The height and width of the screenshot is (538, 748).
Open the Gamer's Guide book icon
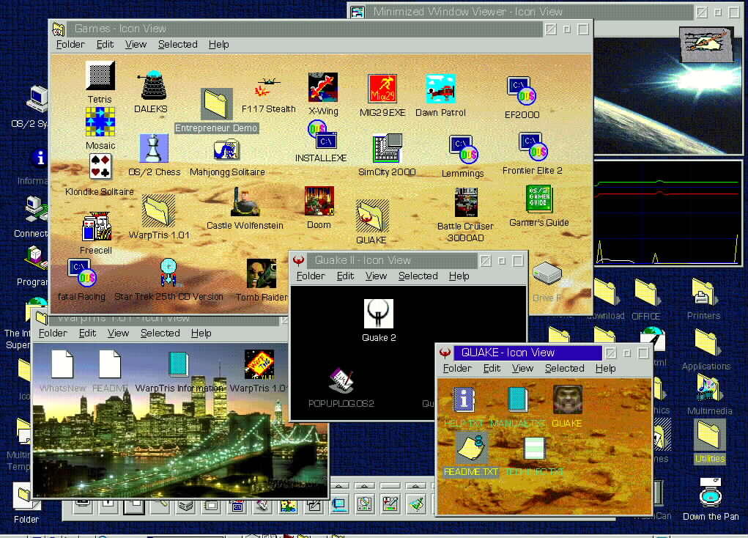pyautogui.click(x=539, y=200)
